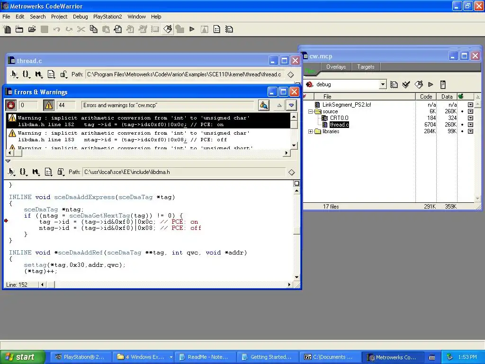This screenshot has width=485, height=364.
Task: Open markers popup in thread.c window
Action: coord(39,74)
